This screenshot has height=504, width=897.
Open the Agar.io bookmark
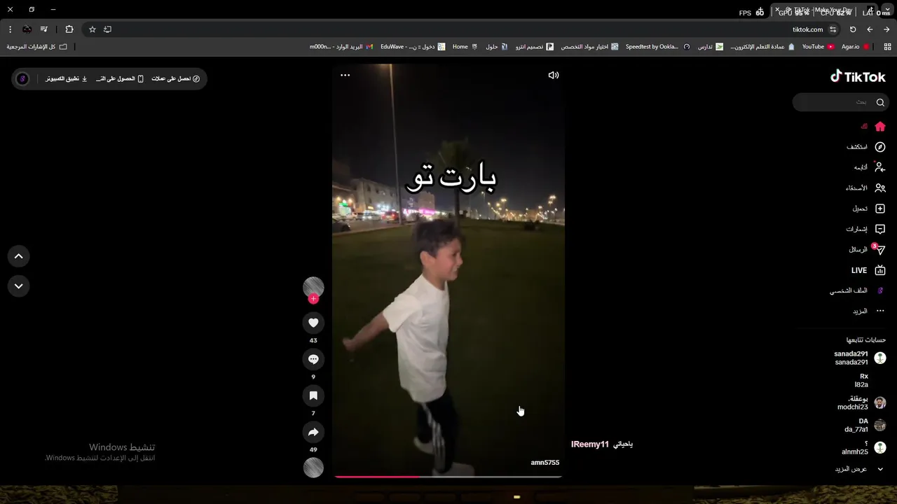tap(855, 47)
